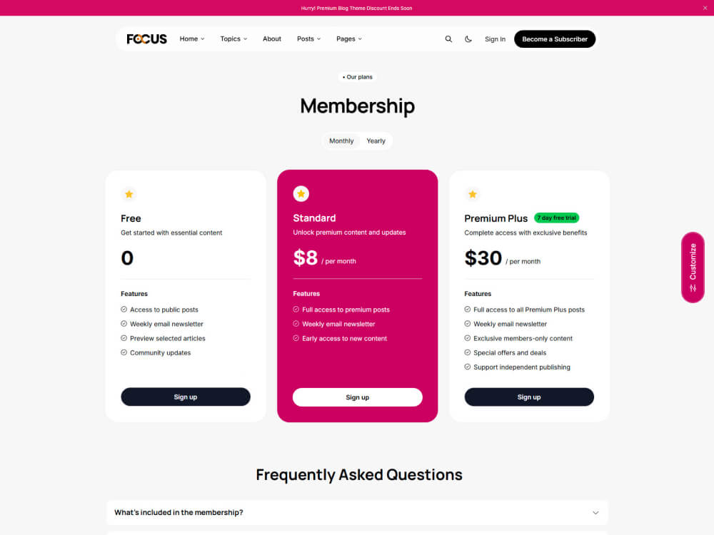
Task: Dismiss the premium discount banner
Action: click(705, 8)
